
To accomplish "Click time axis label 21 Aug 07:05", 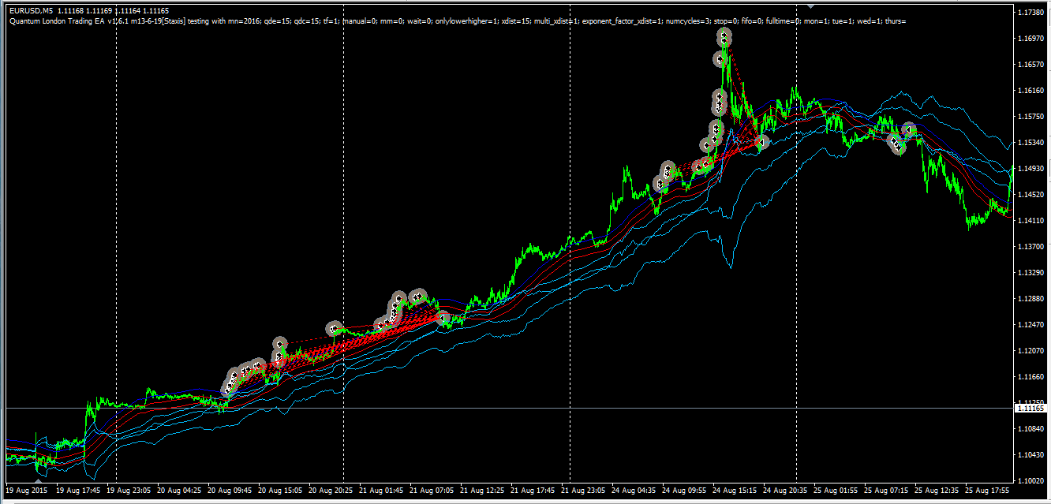I will 433,490.
